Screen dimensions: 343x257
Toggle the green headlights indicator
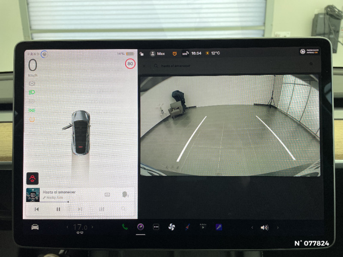tap(32, 92)
